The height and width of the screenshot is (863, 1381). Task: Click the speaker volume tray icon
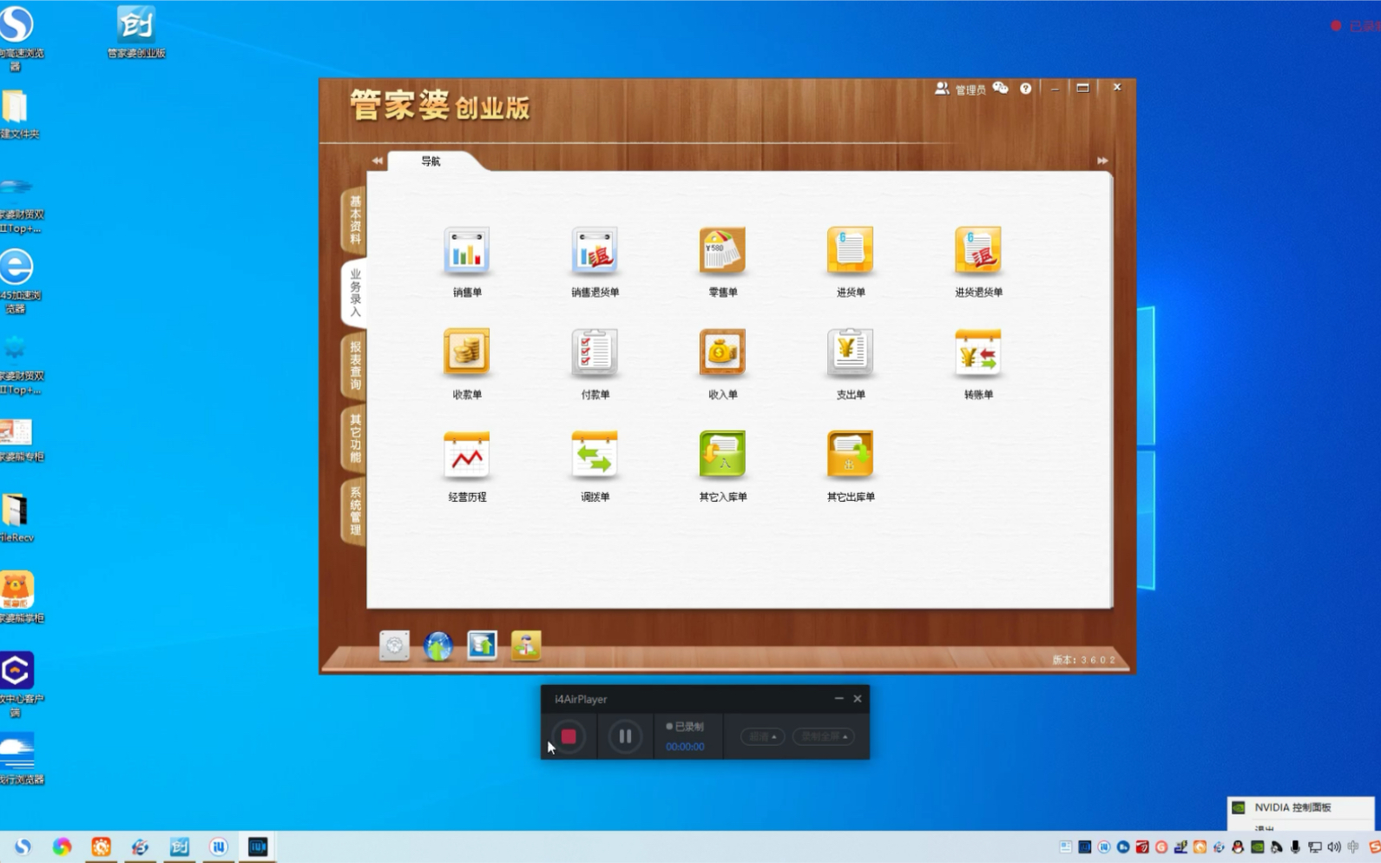tap(1334, 847)
